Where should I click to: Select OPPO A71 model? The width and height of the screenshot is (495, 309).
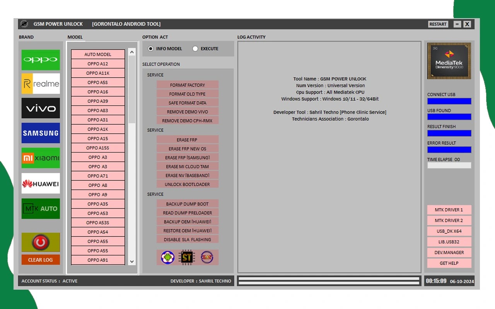tap(98, 176)
